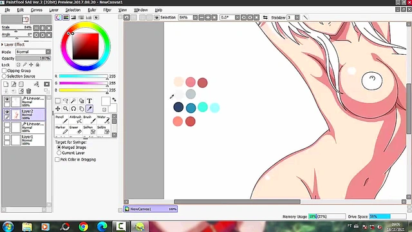
Task: Choose the Water brush tool
Action: [x=104, y=119]
